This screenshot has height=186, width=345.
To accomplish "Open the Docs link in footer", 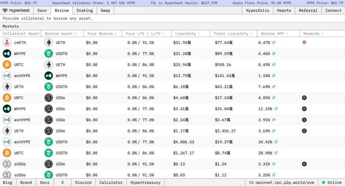I will [x=44, y=183].
